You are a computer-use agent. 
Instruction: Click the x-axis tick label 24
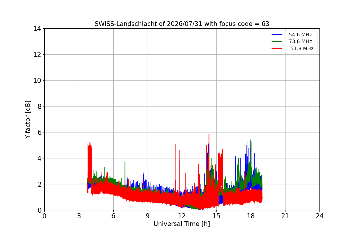319,216
